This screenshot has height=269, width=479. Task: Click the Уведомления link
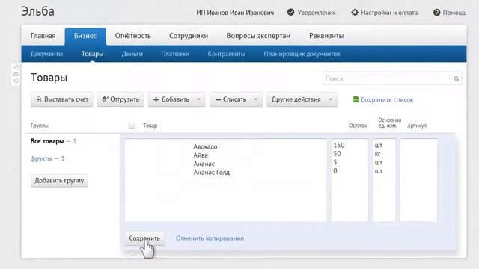click(x=317, y=13)
